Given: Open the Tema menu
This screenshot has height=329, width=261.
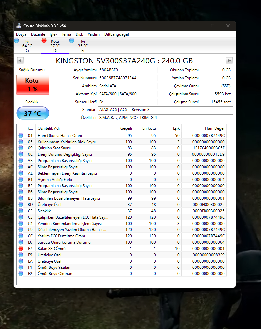Looking at the screenshot, I should click(x=66, y=34).
